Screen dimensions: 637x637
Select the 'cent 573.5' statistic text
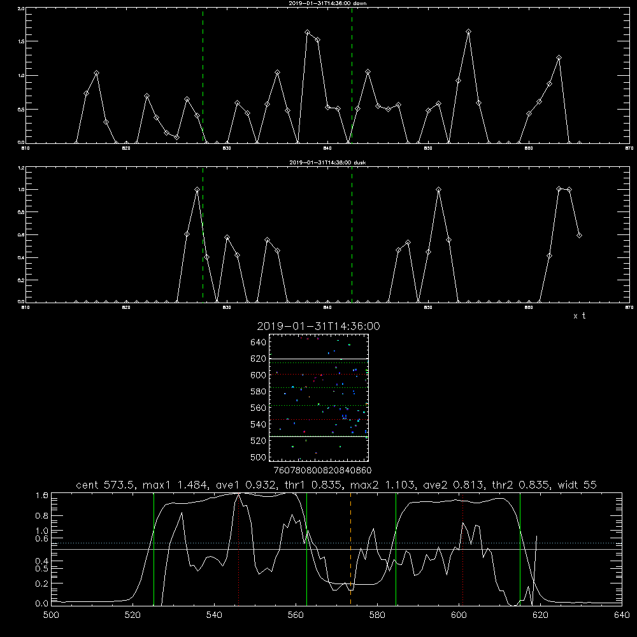(x=106, y=485)
